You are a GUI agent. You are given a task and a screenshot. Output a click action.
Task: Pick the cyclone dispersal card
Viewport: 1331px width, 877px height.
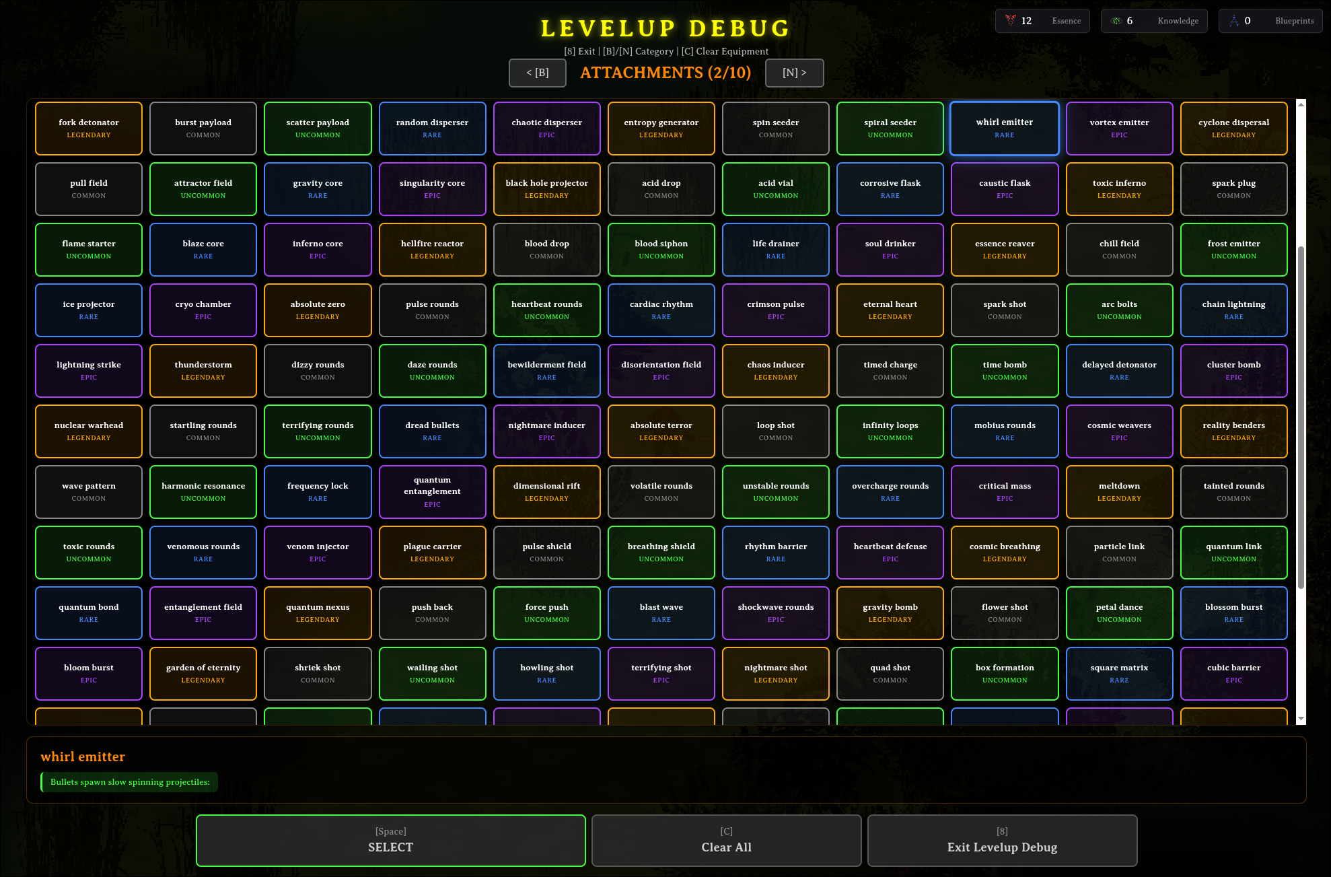pyautogui.click(x=1234, y=129)
